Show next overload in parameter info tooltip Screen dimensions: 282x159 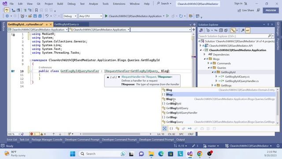point(119,77)
